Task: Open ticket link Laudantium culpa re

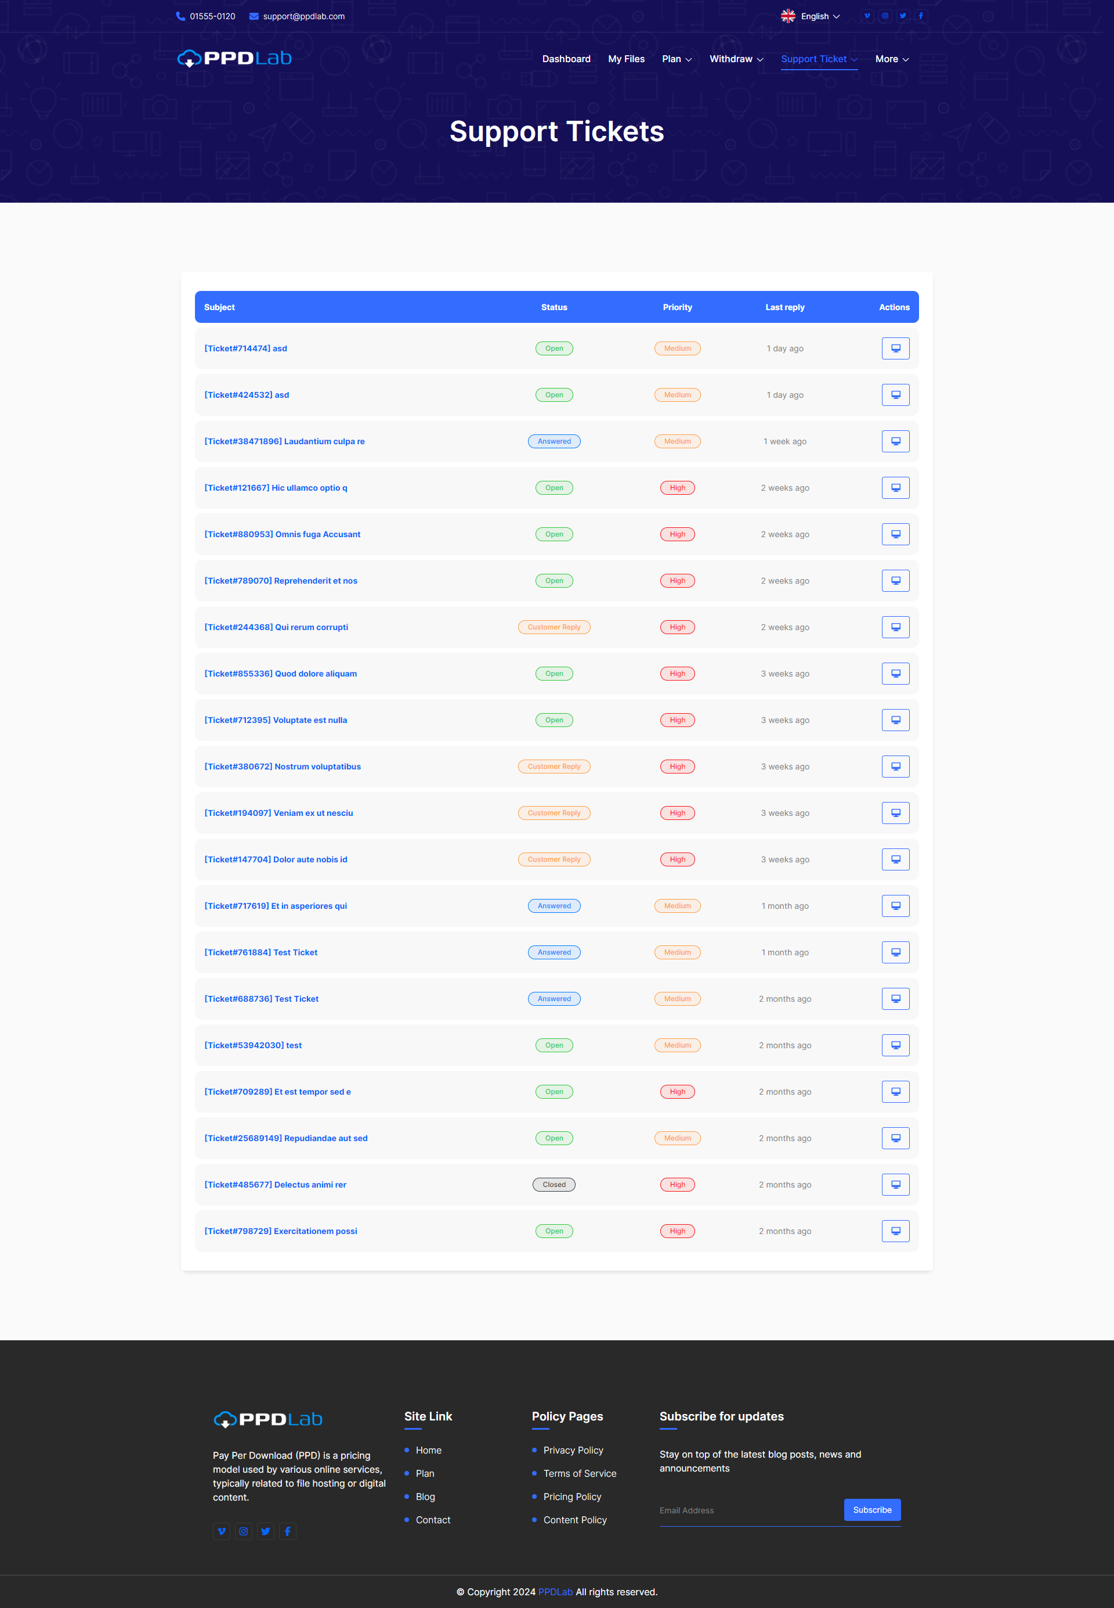Action: pos(284,441)
